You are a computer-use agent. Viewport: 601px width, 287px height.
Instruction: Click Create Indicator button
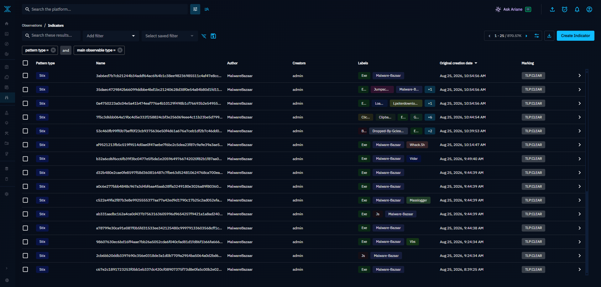click(x=575, y=36)
